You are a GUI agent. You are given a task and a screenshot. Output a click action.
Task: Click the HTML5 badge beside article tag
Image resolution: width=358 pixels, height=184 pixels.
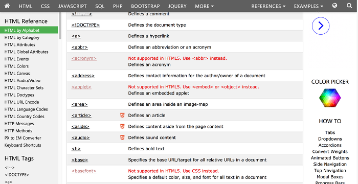[x=122, y=116]
